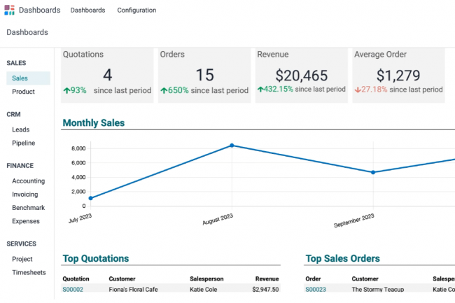Open the Pipeline dashboard

coord(23,143)
